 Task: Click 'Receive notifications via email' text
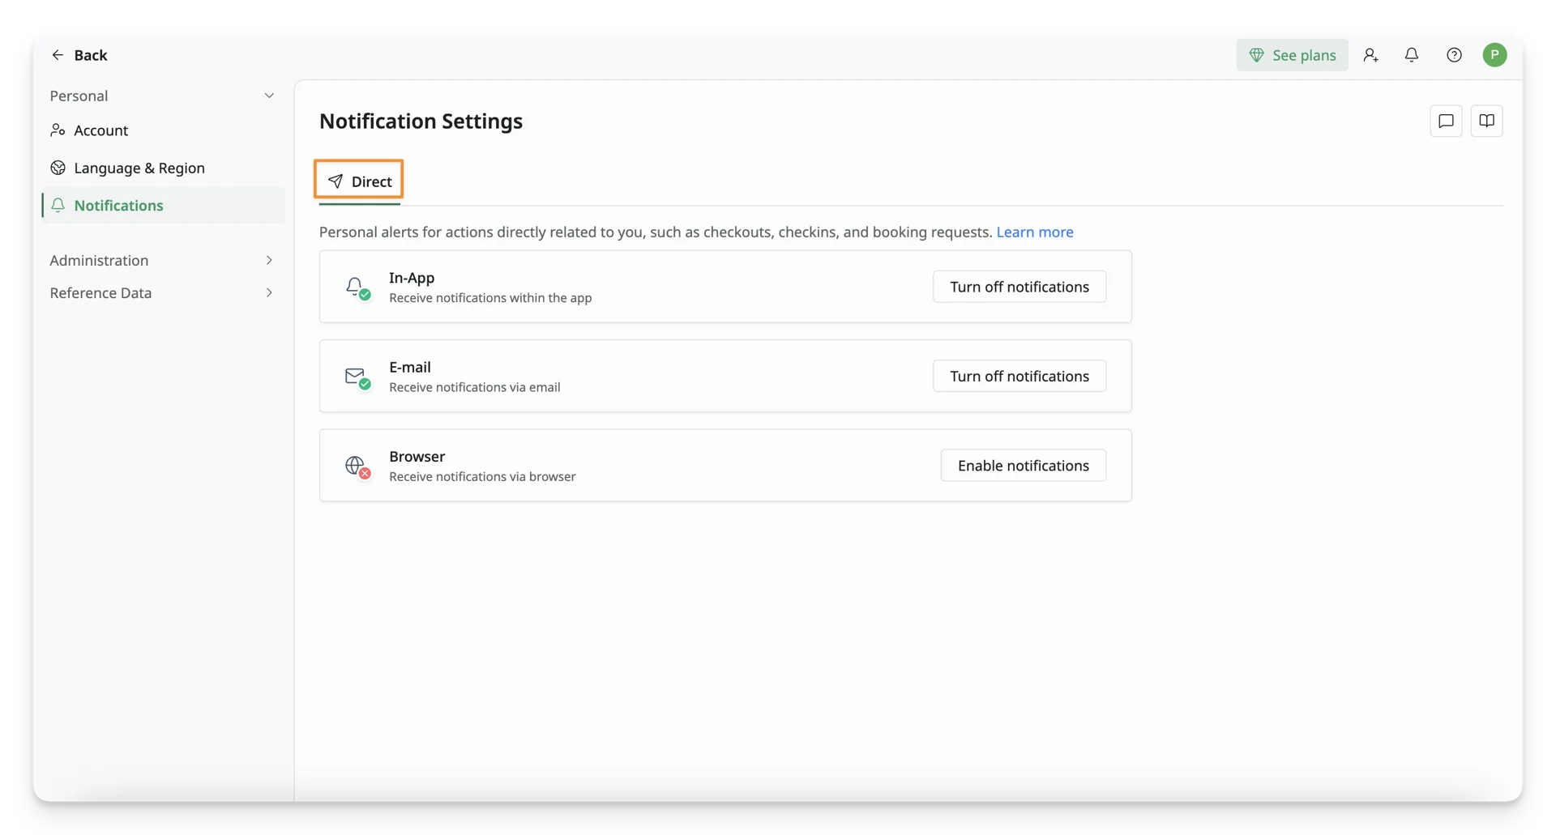[x=474, y=387]
